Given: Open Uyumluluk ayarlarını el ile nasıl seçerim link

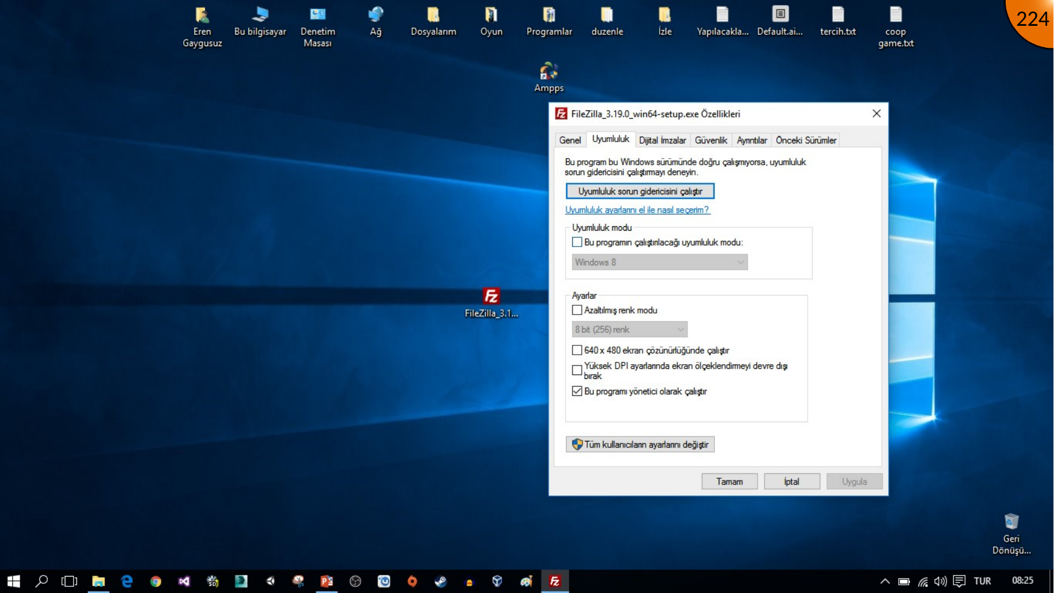Looking at the screenshot, I should pyautogui.click(x=637, y=210).
